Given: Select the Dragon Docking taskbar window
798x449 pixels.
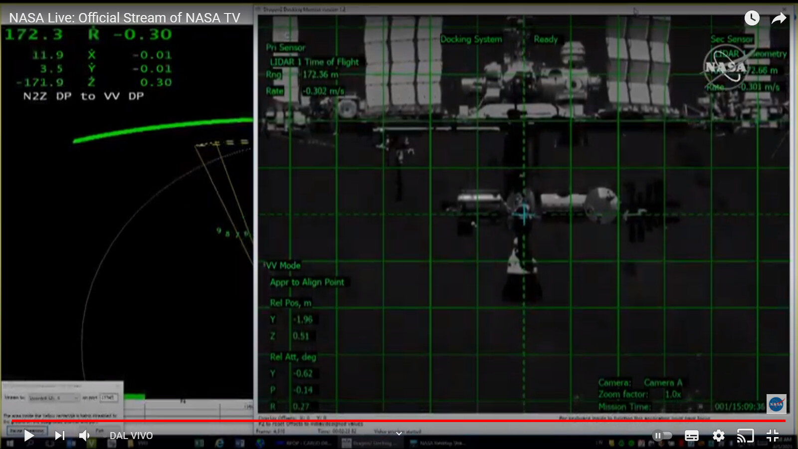Looking at the screenshot, I should (x=369, y=443).
